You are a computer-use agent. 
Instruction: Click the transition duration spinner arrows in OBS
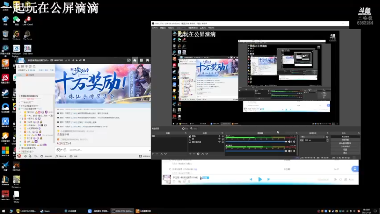[327, 140]
